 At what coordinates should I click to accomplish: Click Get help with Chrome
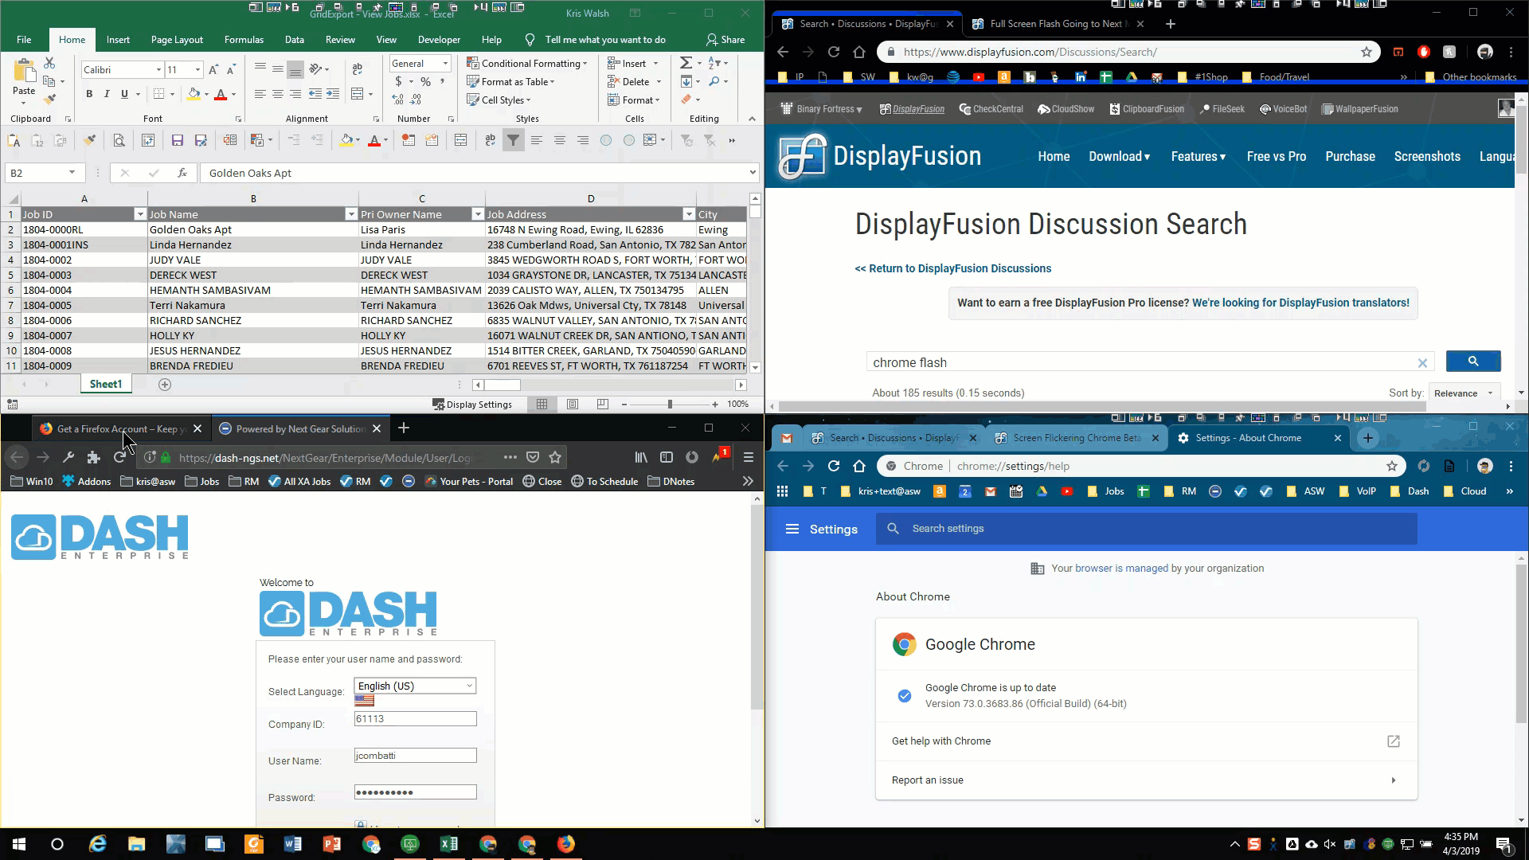coord(941,741)
